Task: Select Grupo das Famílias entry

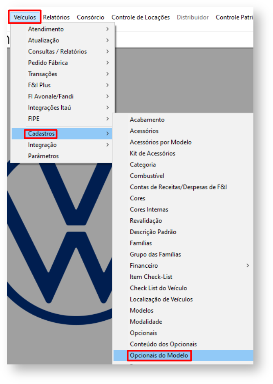Action: pyautogui.click(x=183, y=255)
